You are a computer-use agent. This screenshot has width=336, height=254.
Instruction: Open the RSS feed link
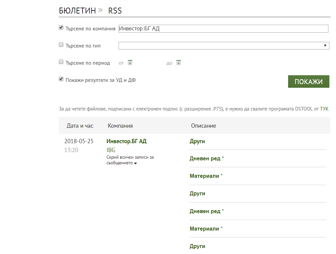pyautogui.click(x=115, y=11)
